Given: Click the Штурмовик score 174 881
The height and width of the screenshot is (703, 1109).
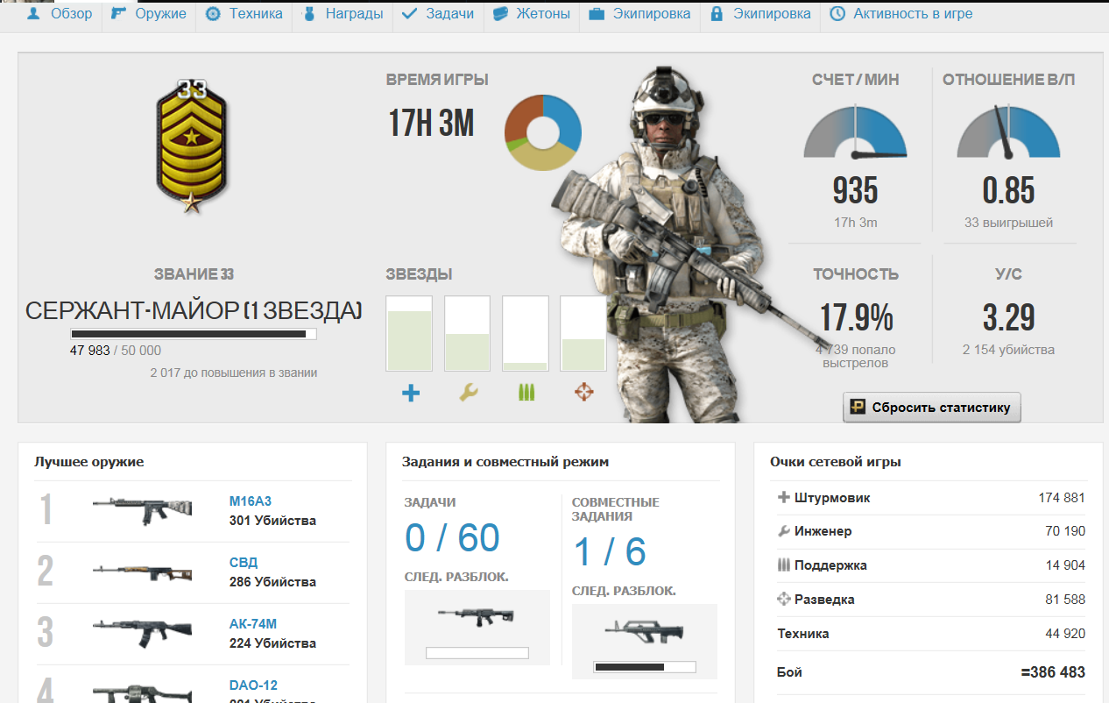Looking at the screenshot, I should (1062, 498).
